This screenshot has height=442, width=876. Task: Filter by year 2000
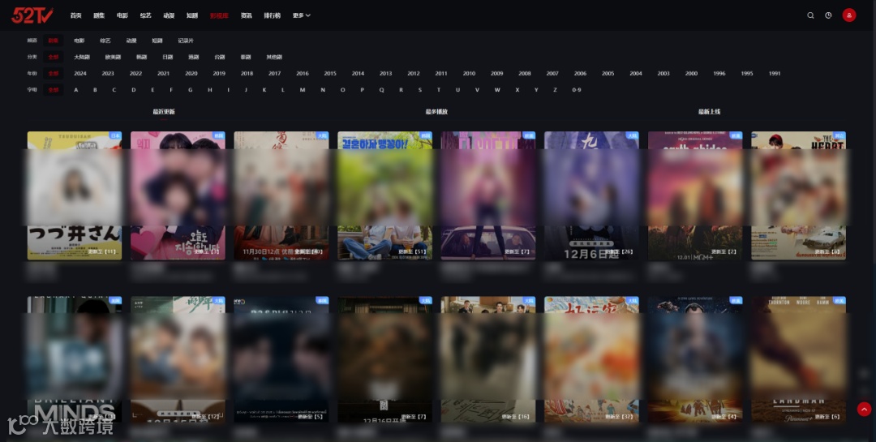691,73
